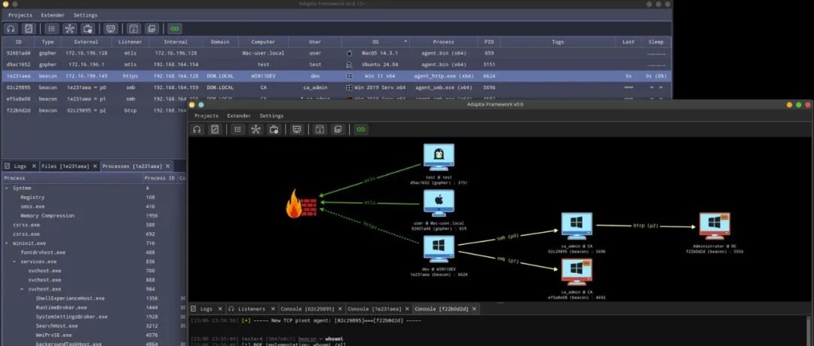
Task: Sort sessions by ID column header
Action: [19, 42]
